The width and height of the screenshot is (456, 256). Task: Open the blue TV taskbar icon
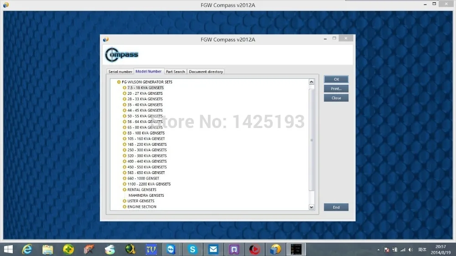point(151,249)
